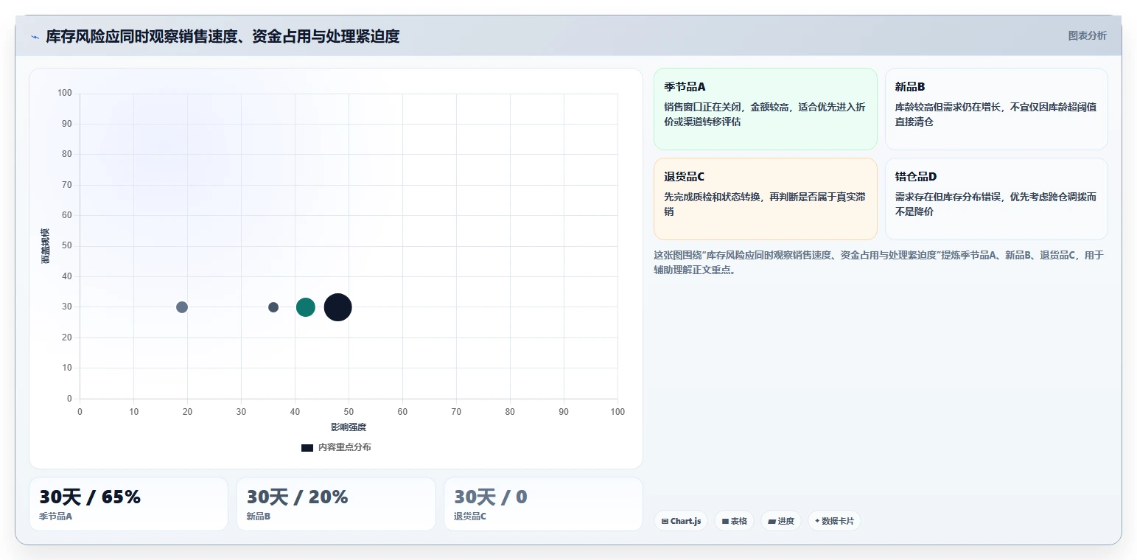Click the 30天 / 20% stat card
Screen dimensions: 1137x560
coord(336,504)
